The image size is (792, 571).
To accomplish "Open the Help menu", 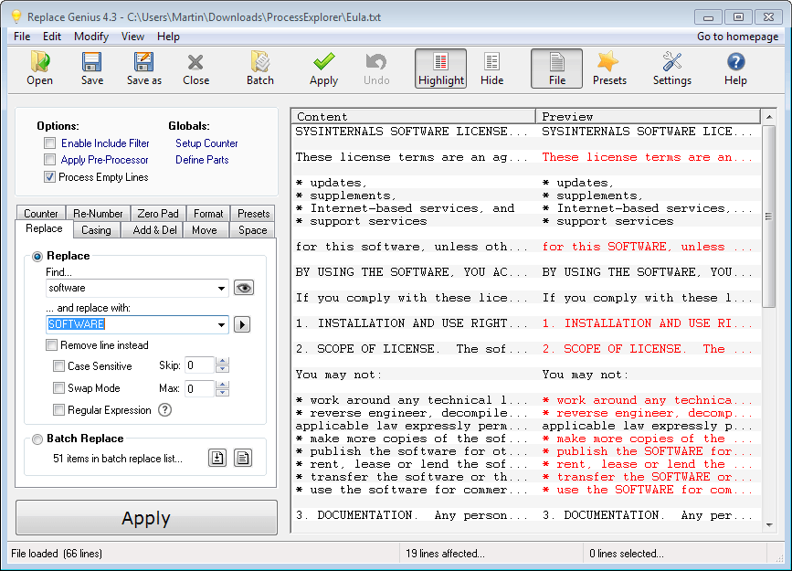I will (x=168, y=37).
